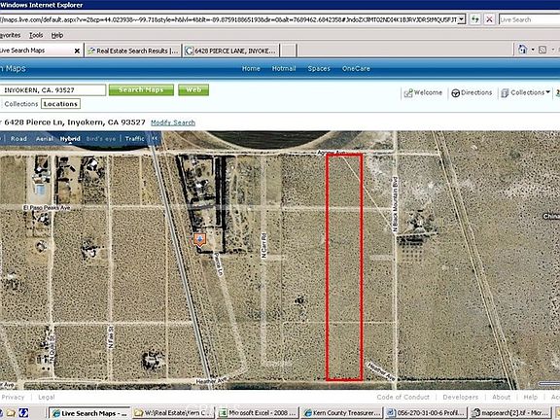This screenshot has width=560, height=420.
Task: Switch map to Hybrid view
Action: (x=70, y=139)
